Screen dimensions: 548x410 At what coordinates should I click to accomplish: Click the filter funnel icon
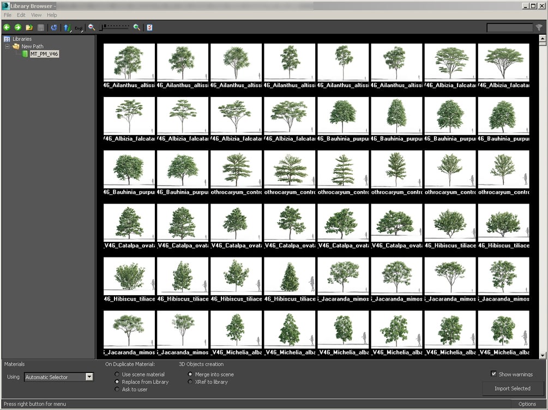539,28
